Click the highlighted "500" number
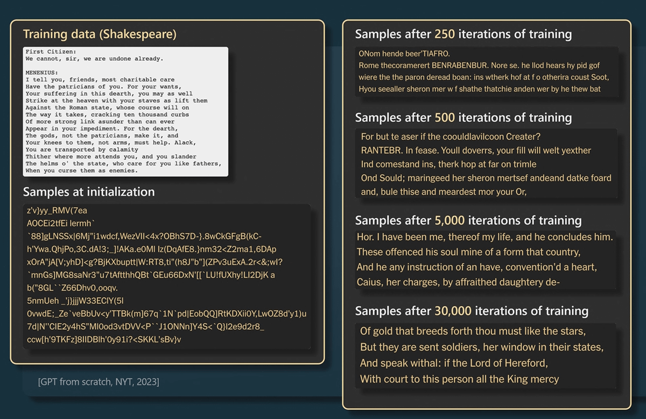This screenshot has width=646, height=419. click(445, 117)
